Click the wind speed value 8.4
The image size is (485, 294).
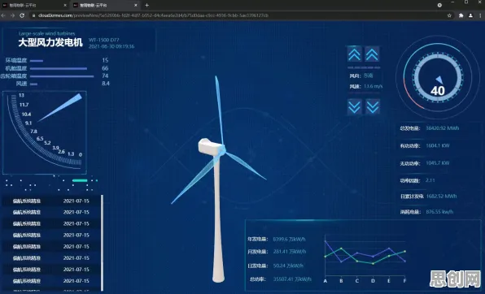point(106,84)
